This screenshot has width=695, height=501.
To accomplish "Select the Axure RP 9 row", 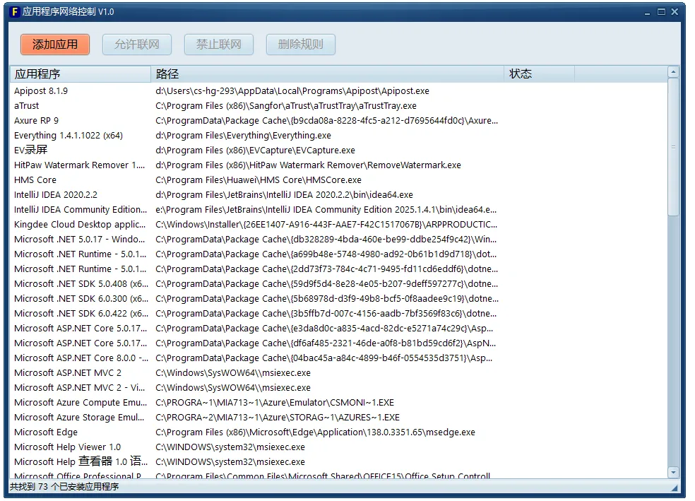I will (338, 121).
